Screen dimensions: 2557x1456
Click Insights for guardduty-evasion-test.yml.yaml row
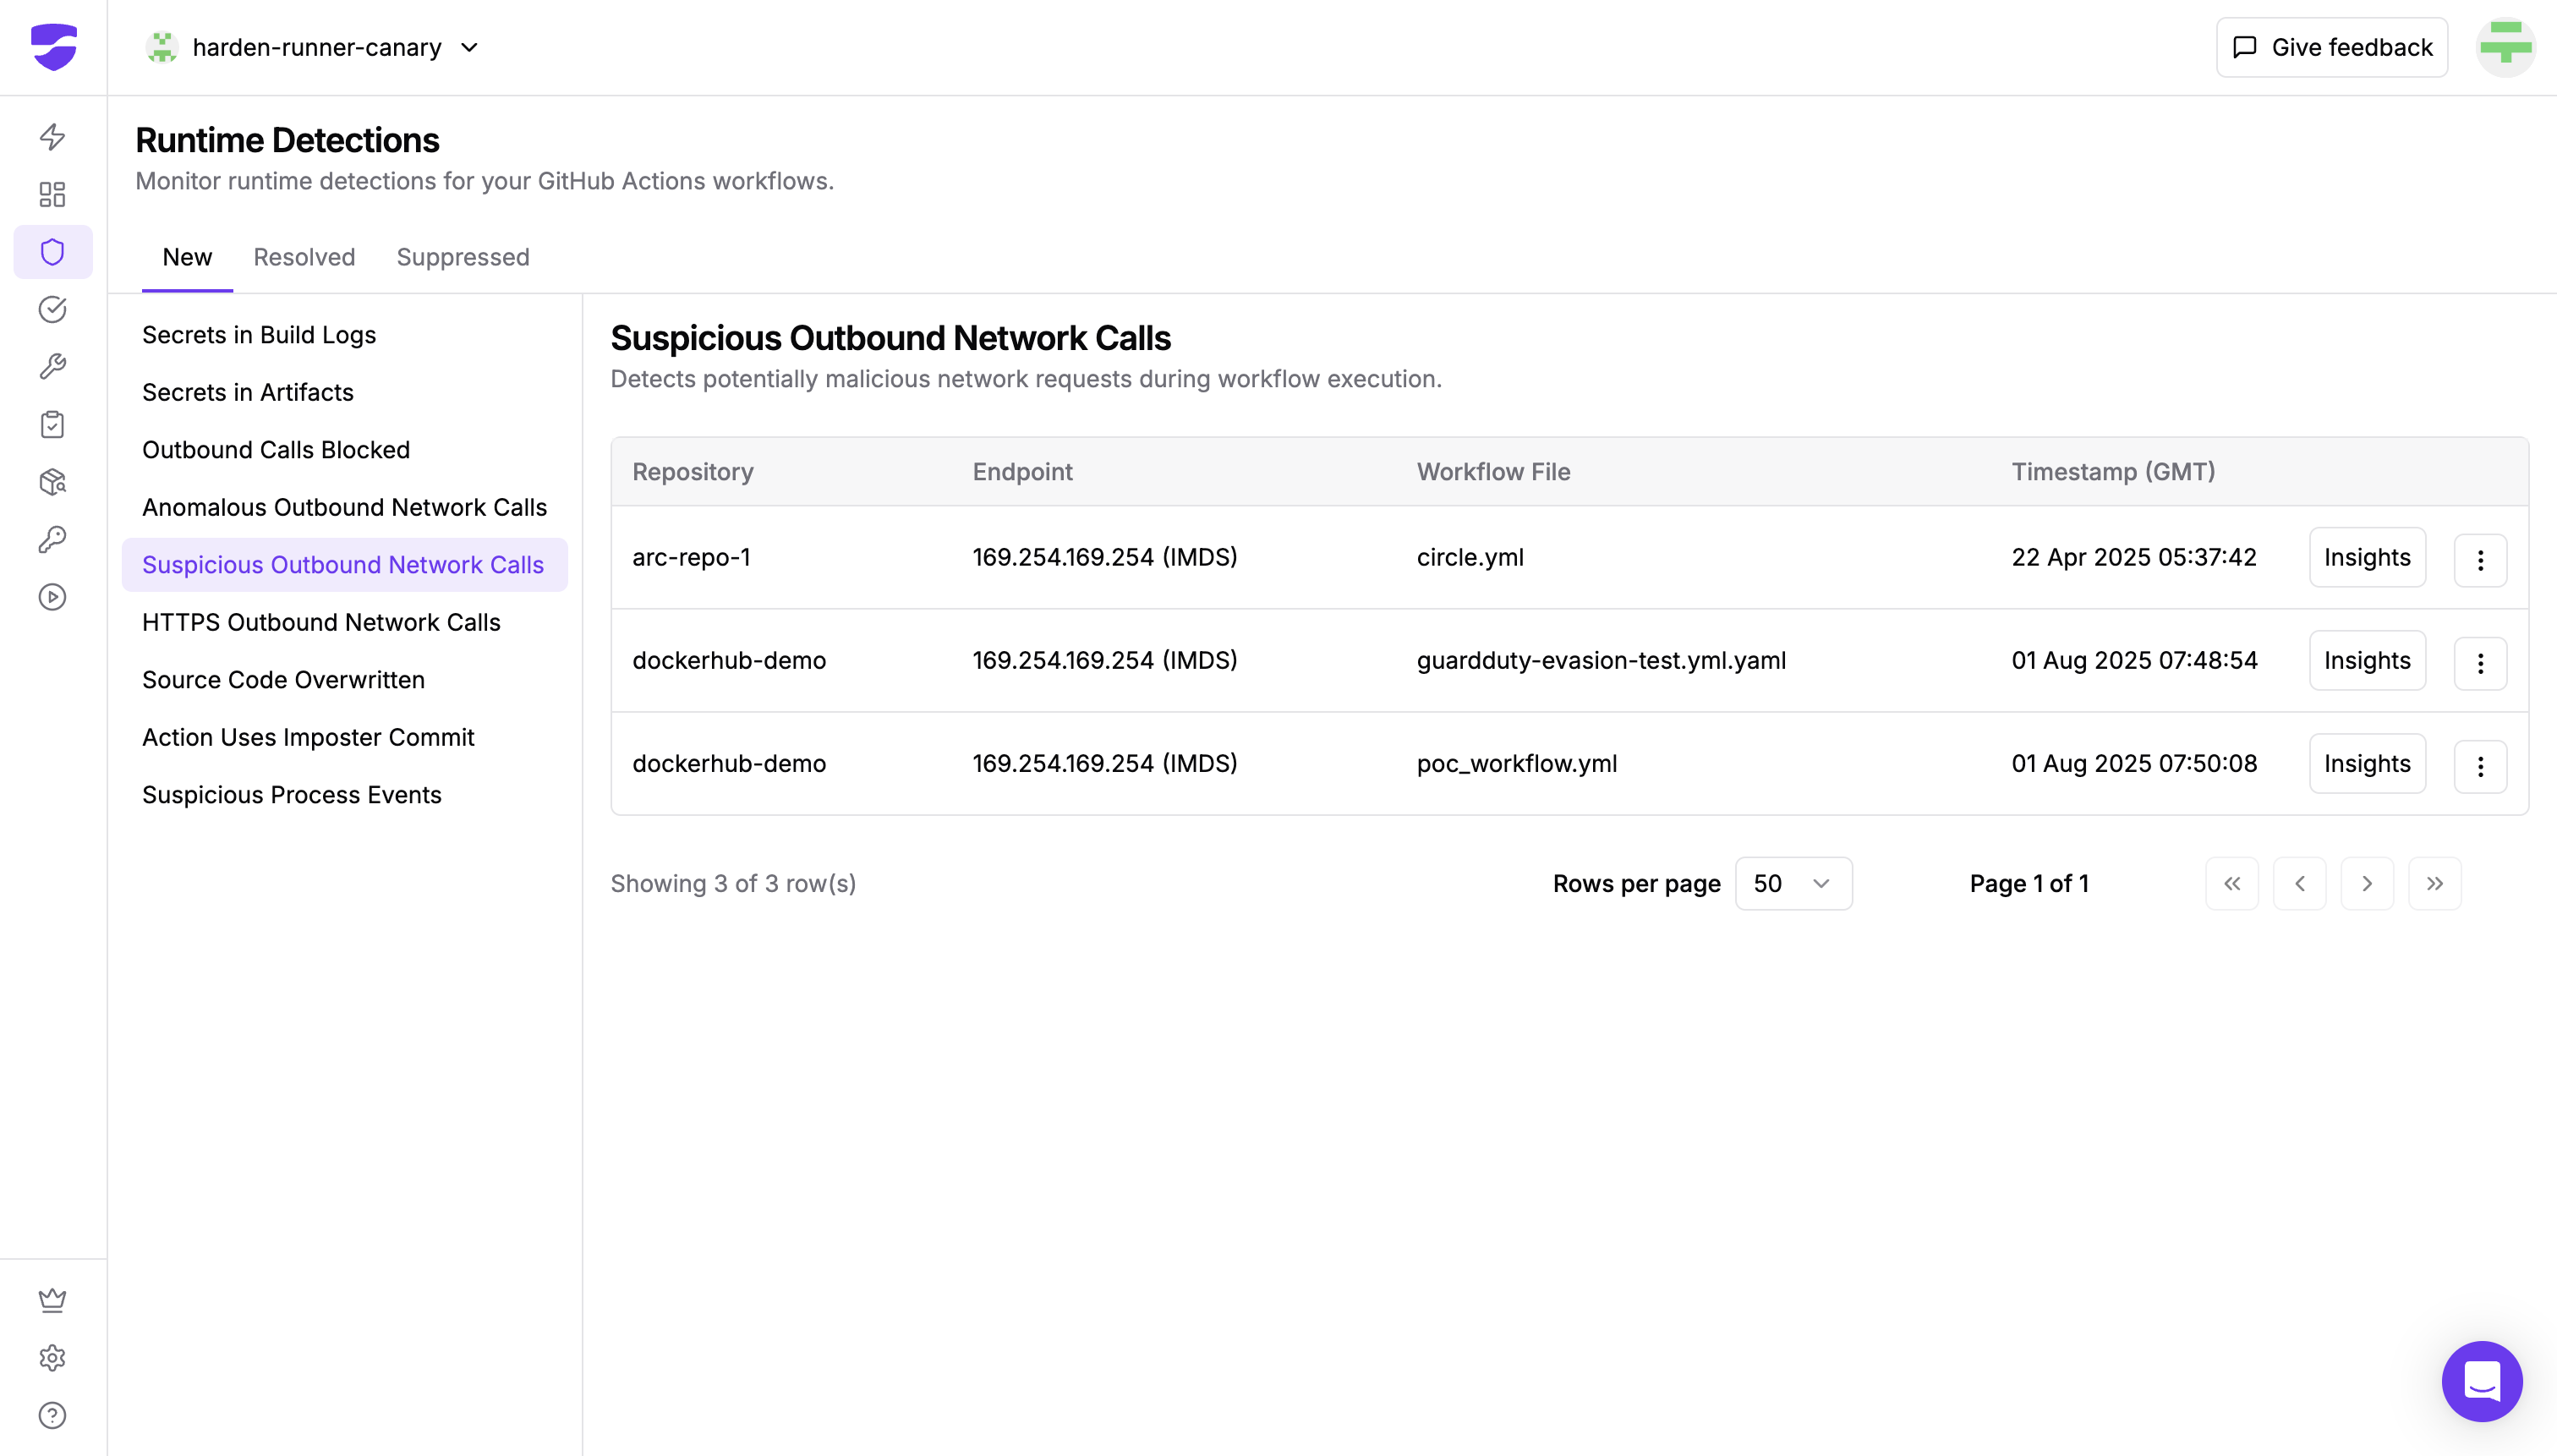[x=2366, y=660]
